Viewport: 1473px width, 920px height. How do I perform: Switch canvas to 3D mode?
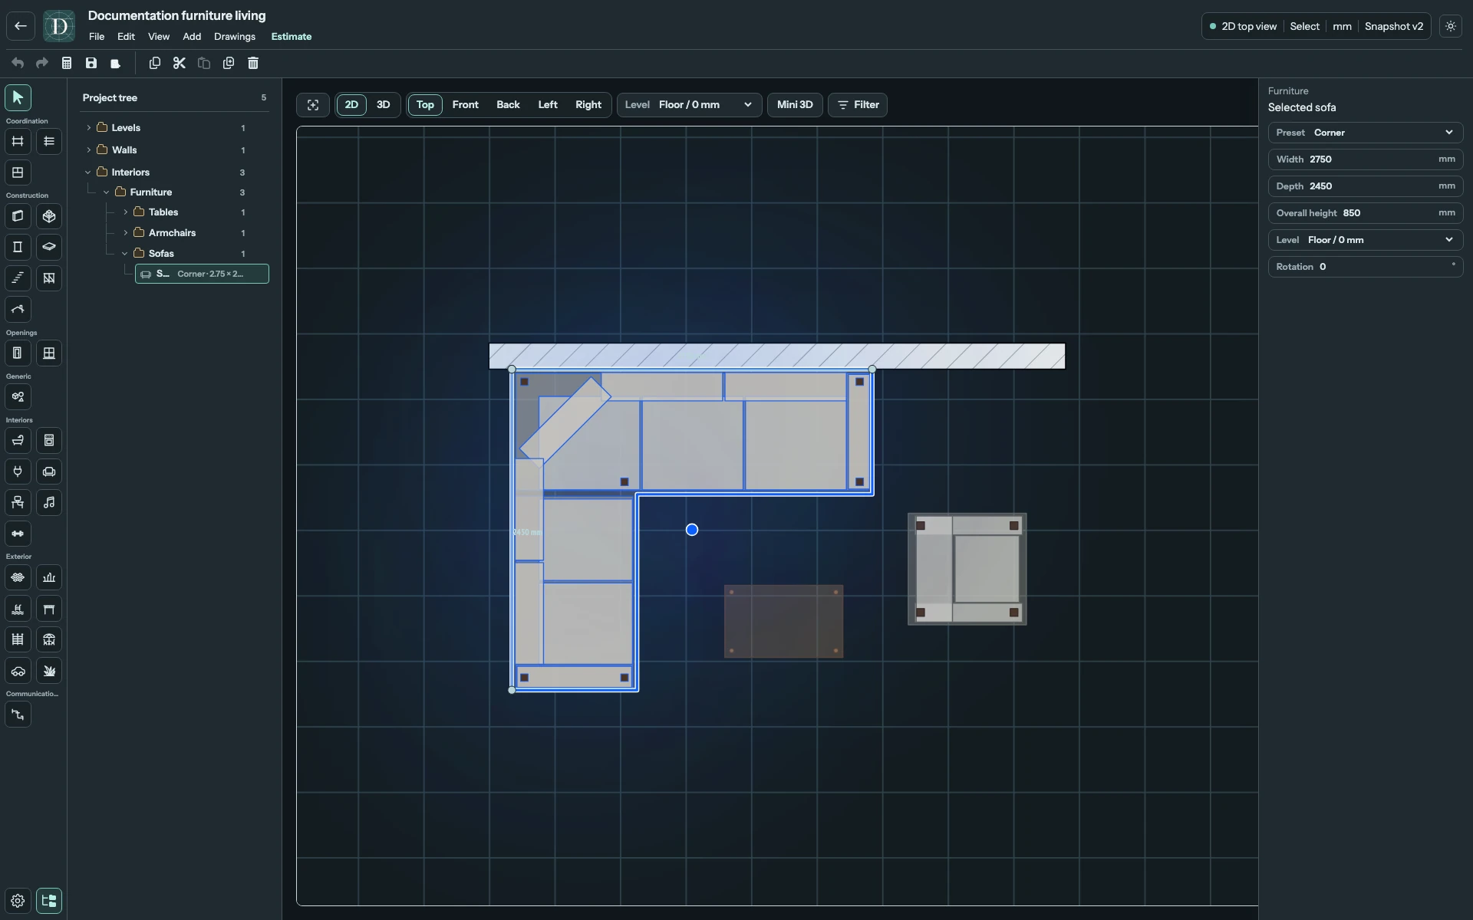384,105
